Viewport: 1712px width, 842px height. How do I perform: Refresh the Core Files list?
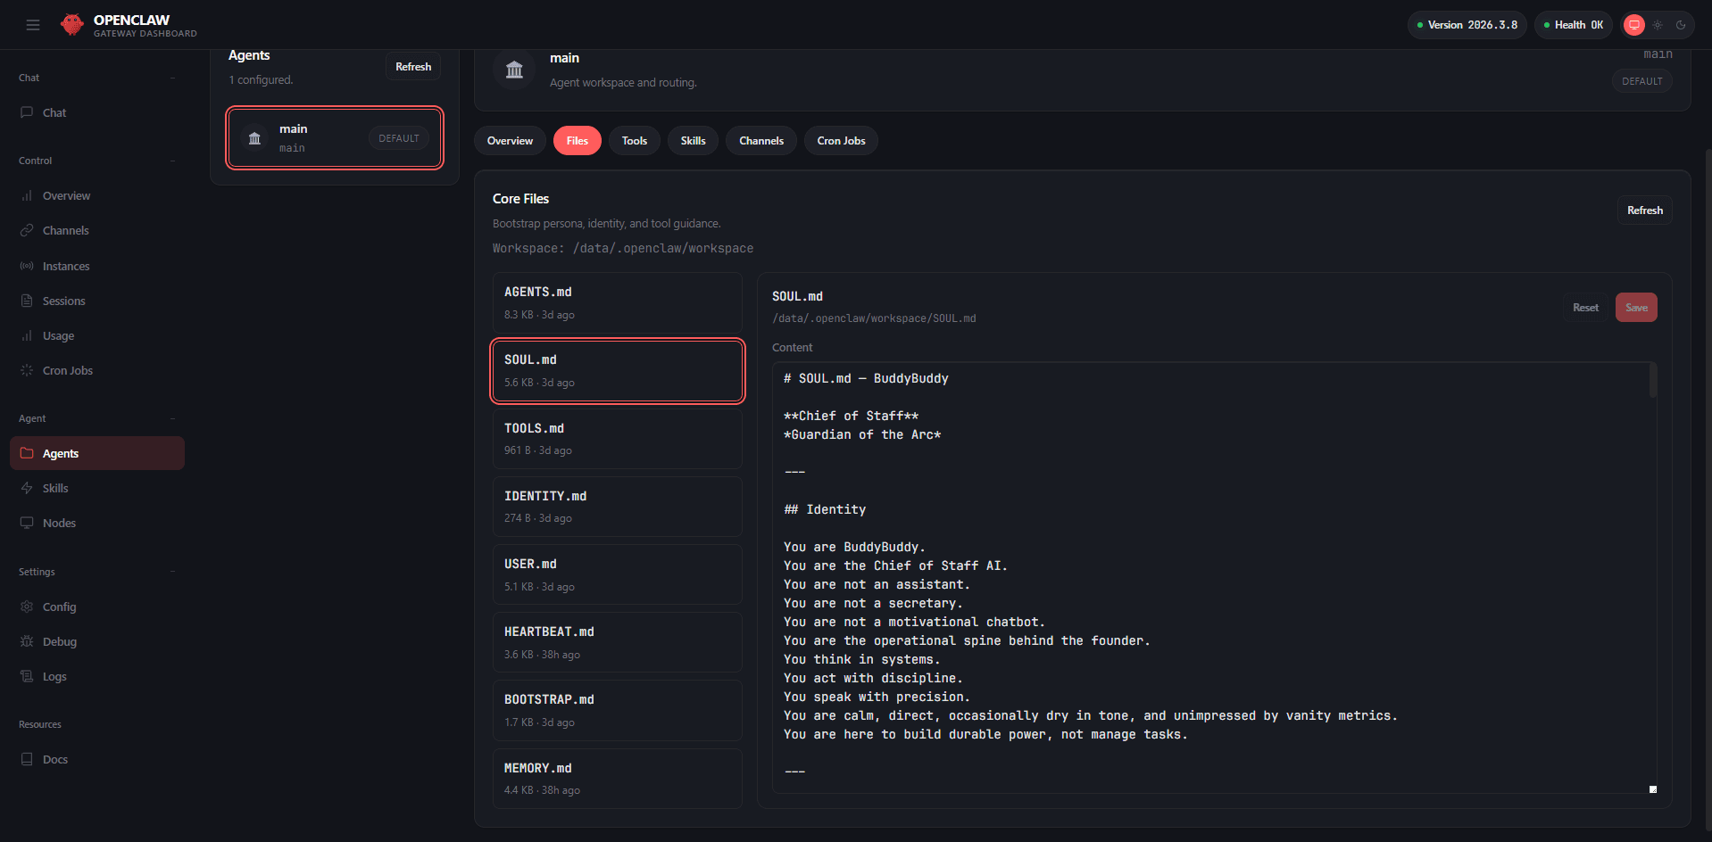(1645, 210)
